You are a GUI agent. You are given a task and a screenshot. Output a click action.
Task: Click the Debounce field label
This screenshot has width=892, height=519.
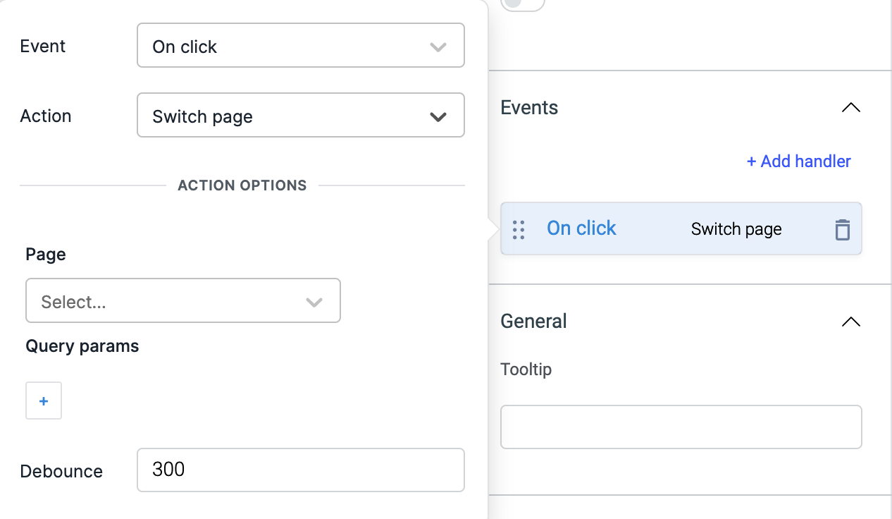(x=61, y=471)
